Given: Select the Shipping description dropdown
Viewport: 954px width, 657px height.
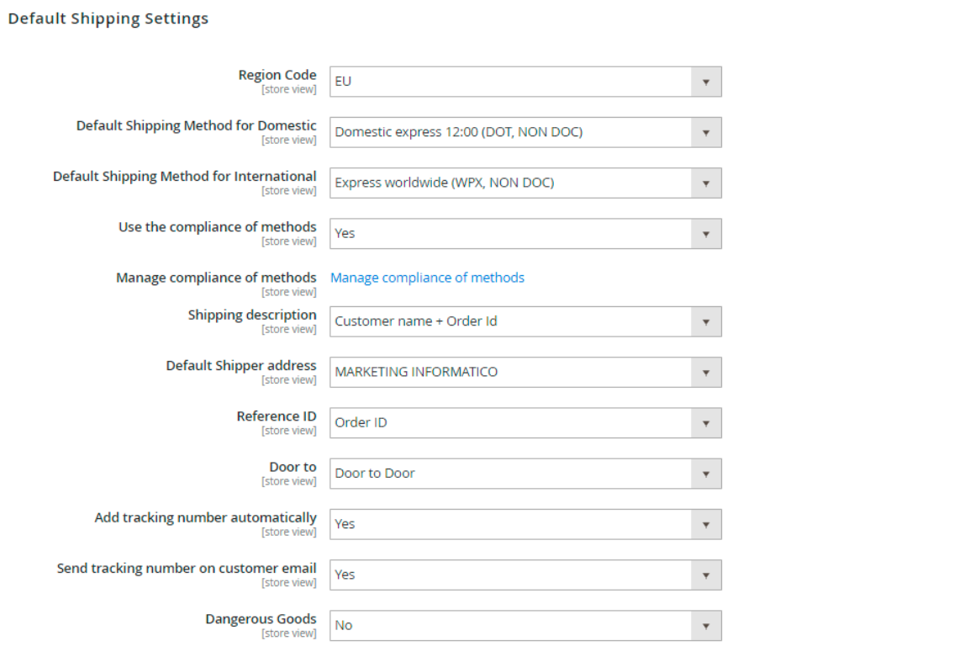Looking at the screenshot, I should pyautogui.click(x=525, y=321).
